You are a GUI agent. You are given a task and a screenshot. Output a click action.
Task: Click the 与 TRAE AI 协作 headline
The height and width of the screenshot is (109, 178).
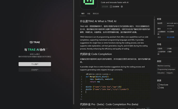35,50
